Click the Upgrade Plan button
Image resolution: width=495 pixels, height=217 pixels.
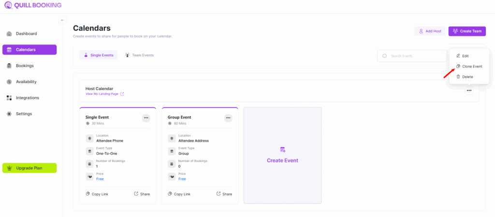pyautogui.click(x=29, y=168)
